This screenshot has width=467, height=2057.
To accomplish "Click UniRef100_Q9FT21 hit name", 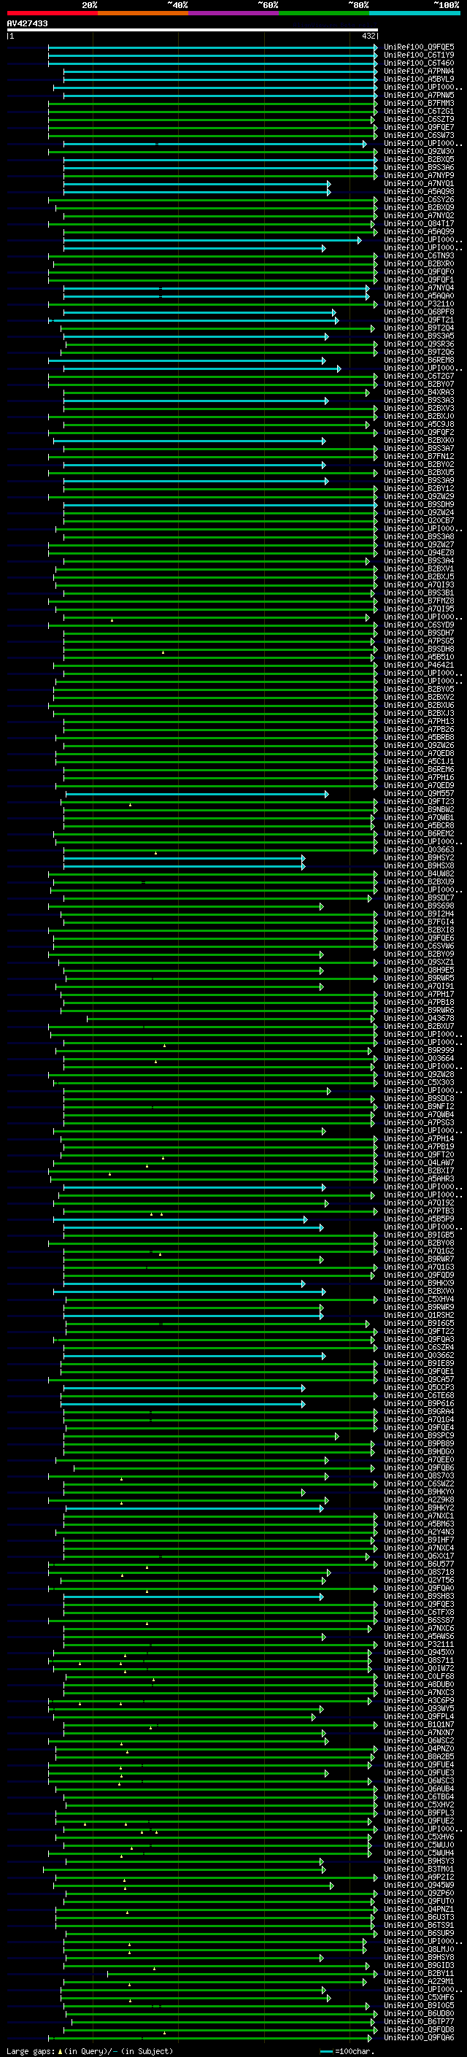I will coord(419,320).
